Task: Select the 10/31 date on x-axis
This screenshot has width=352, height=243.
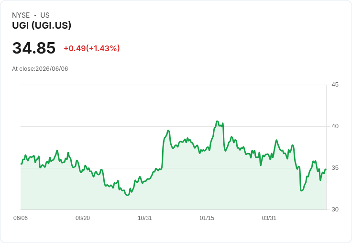Action: (x=145, y=218)
